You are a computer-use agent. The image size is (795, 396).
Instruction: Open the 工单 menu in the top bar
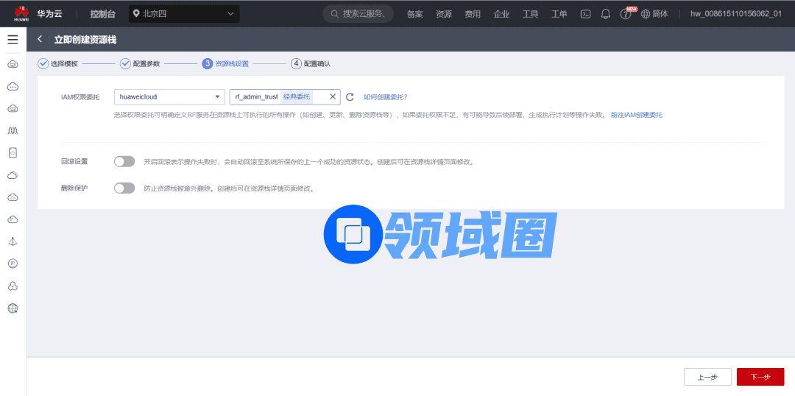(x=559, y=14)
